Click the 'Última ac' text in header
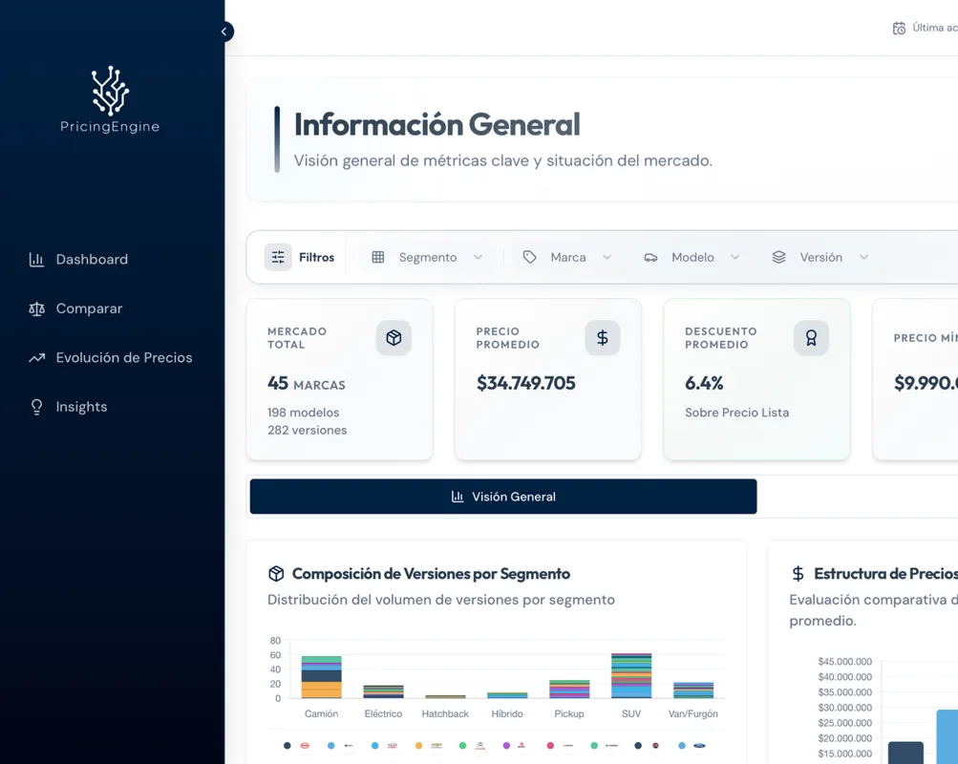This screenshot has width=958, height=764. click(935, 28)
